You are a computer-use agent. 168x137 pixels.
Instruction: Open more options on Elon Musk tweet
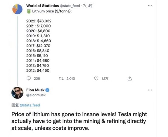coord(150,90)
